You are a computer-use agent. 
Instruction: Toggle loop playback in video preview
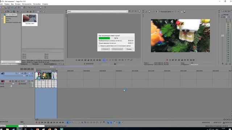[170, 60]
